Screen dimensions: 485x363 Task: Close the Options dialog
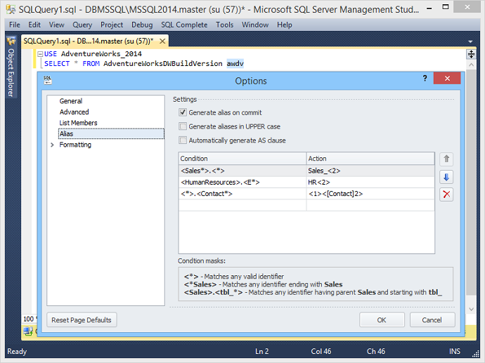point(447,79)
